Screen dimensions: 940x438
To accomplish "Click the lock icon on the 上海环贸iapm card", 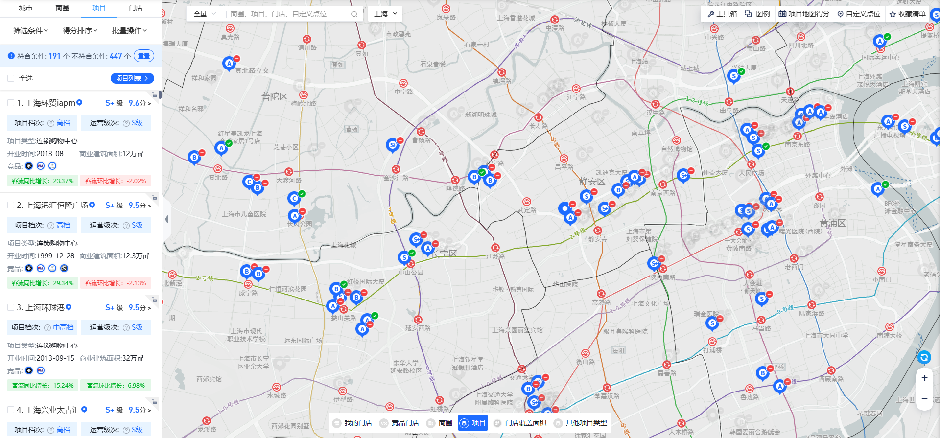I will coord(154,95).
